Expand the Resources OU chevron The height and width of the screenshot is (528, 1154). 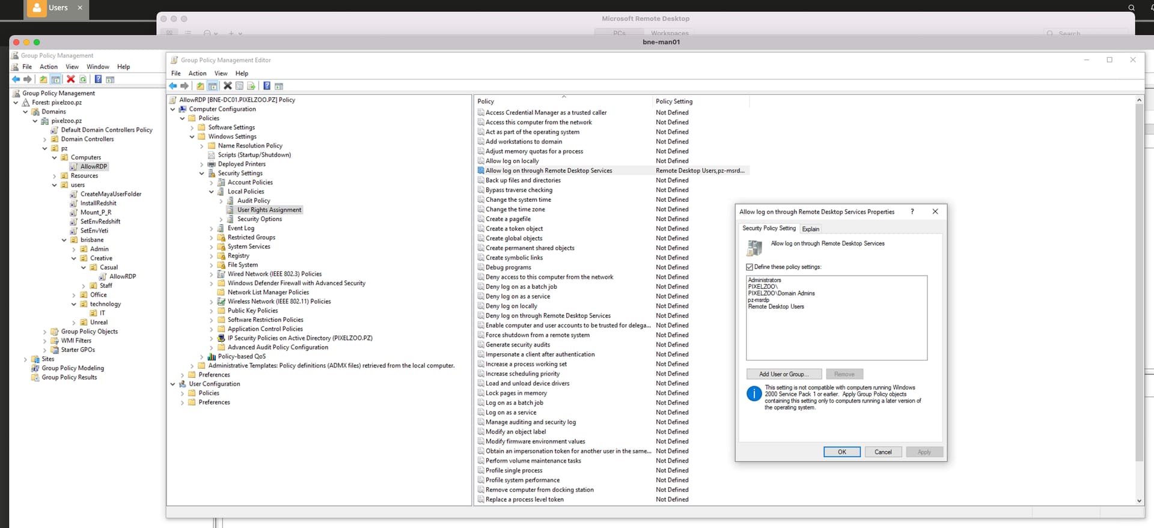(55, 176)
